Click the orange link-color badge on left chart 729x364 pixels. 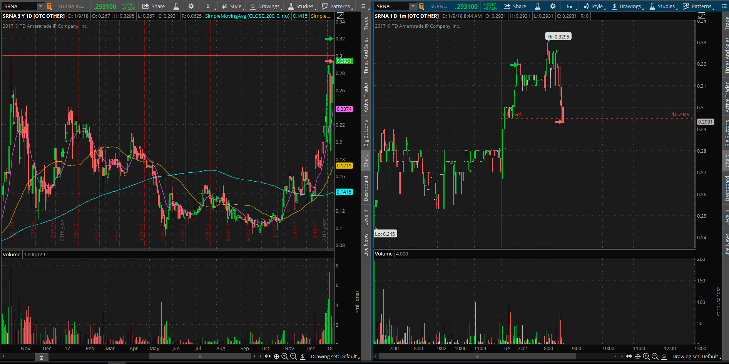(x=49, y=6)
